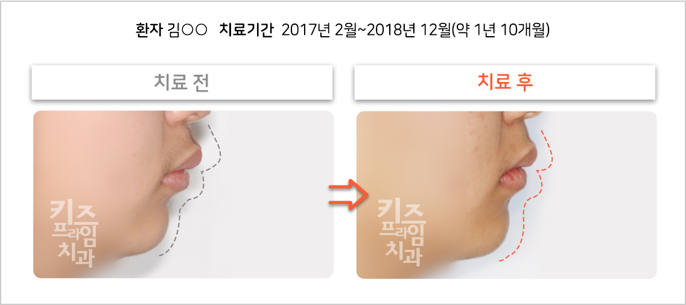
Task: Click the 키즈프라임치과 watermark on the before photo
Action: pos(73,234)
